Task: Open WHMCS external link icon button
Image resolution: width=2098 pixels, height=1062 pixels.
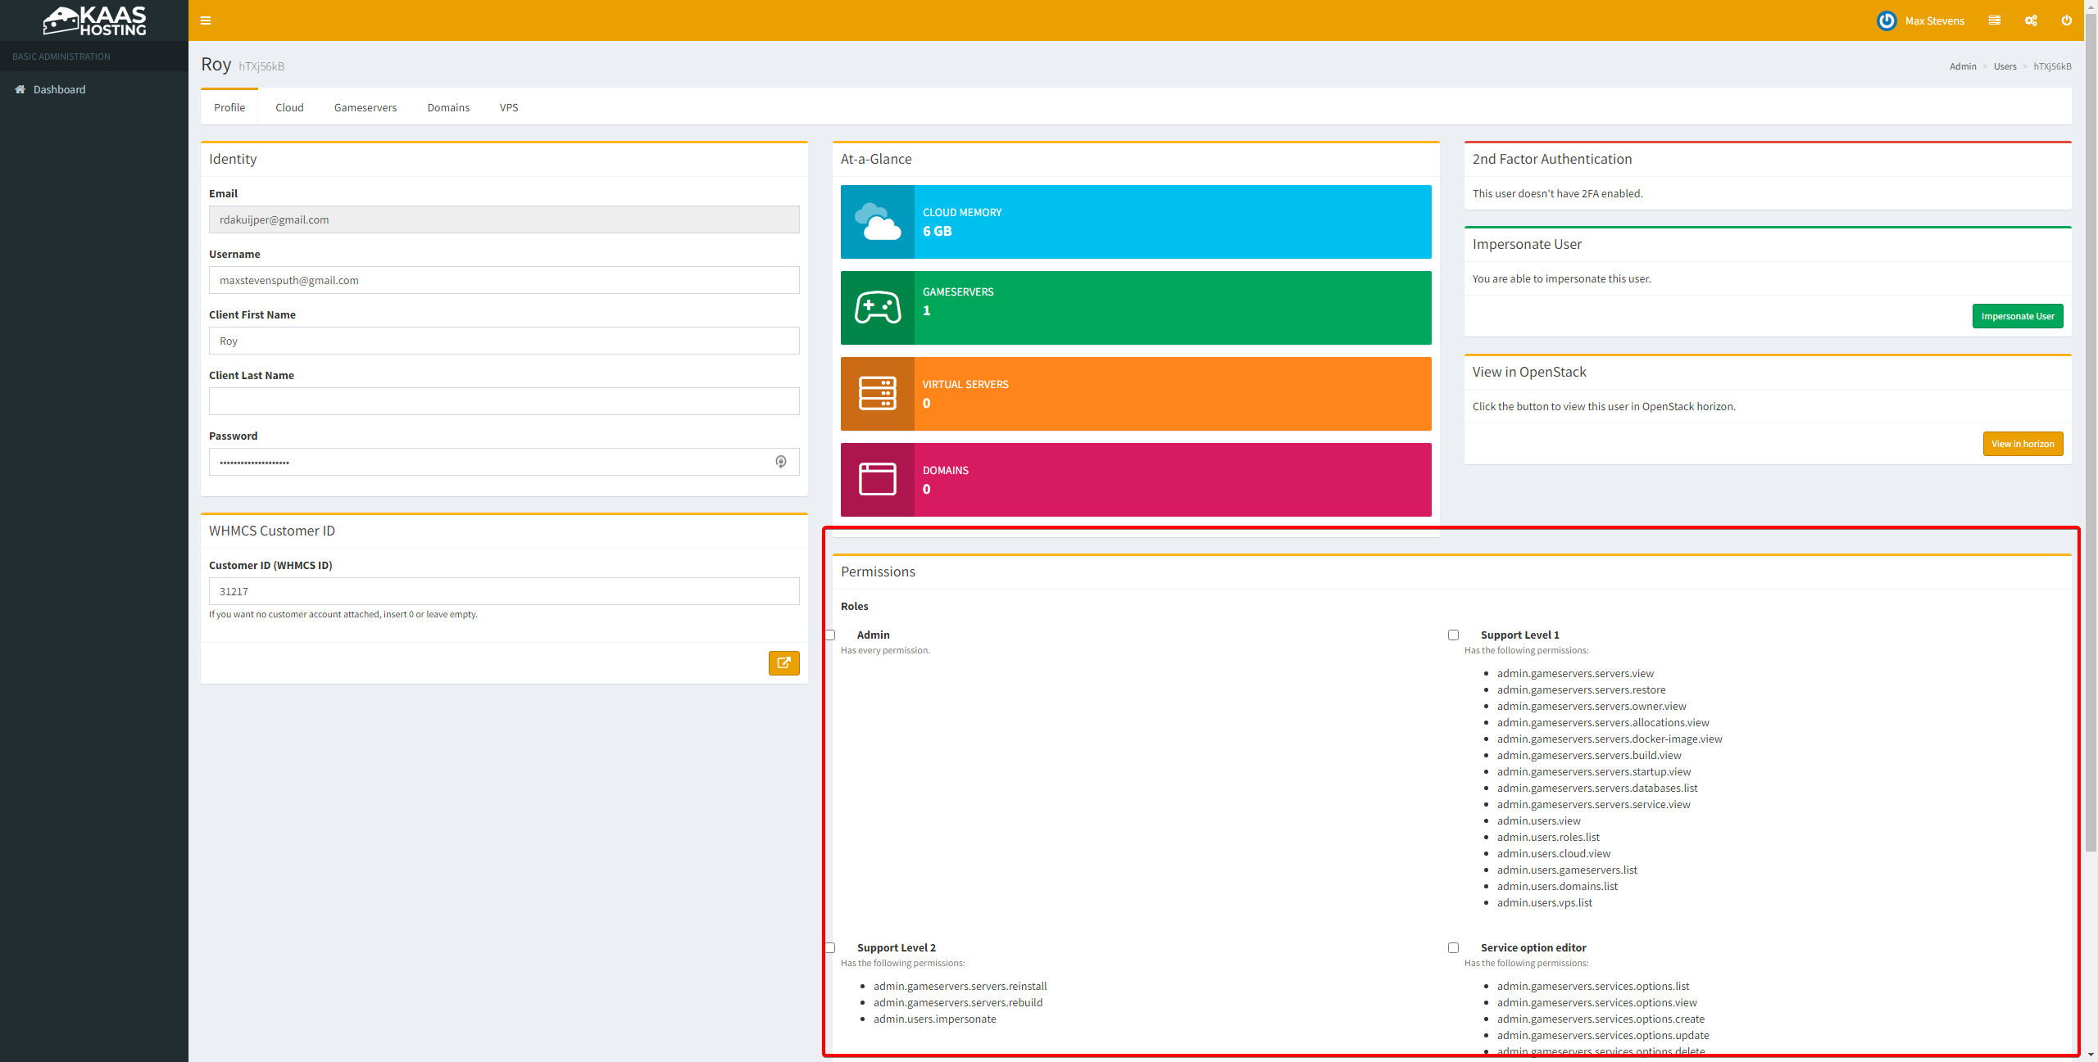Action: click(783, 663)
